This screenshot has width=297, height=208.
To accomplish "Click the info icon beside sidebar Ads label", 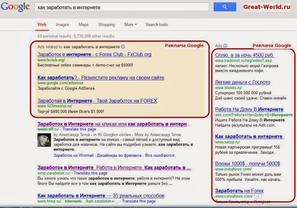I will (x=225, y=46).
